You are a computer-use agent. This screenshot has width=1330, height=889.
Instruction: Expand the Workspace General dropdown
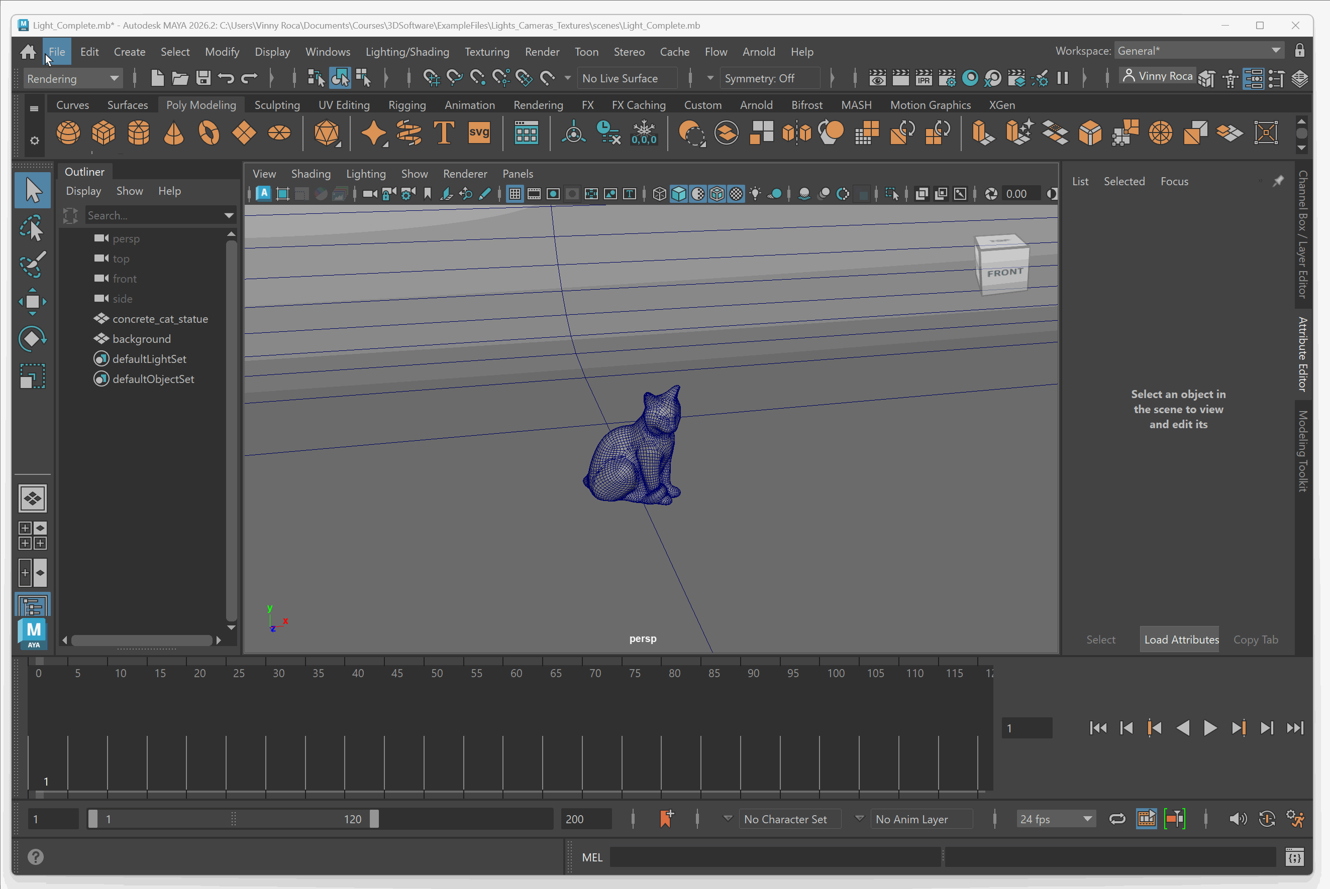click(x=1198, y=51)
